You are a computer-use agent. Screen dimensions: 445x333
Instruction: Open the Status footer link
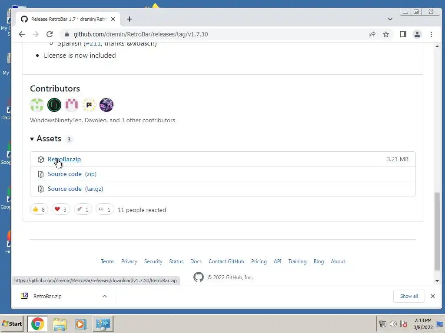[x=176, y=261]
